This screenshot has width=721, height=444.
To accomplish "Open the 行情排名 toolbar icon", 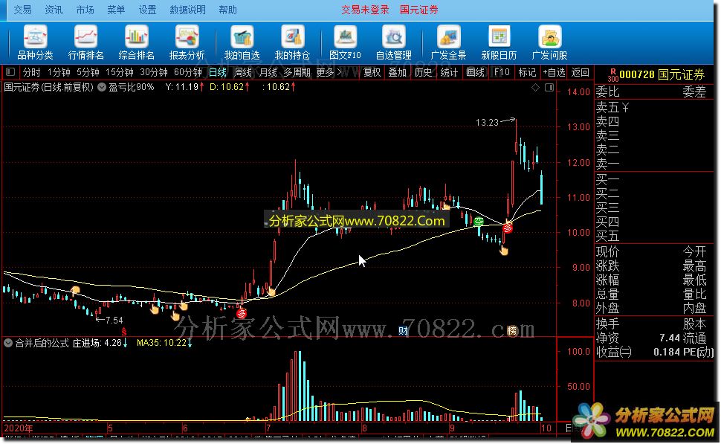I will 86,43.
